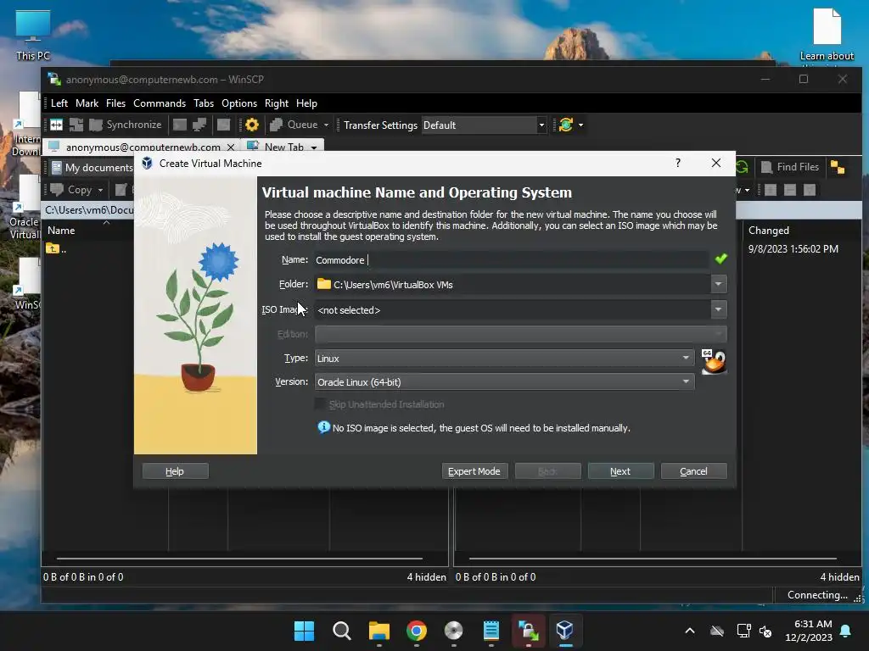Toggle Skip Unattended Installation checkbox
The width and height of the screenshot is (869, 651).
[x=320, y=404]
